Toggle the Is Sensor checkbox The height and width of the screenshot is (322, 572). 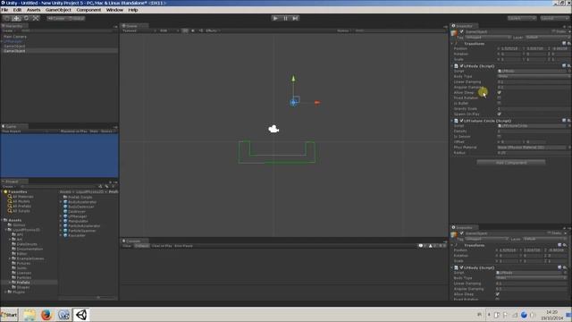(x=499, y=137)
